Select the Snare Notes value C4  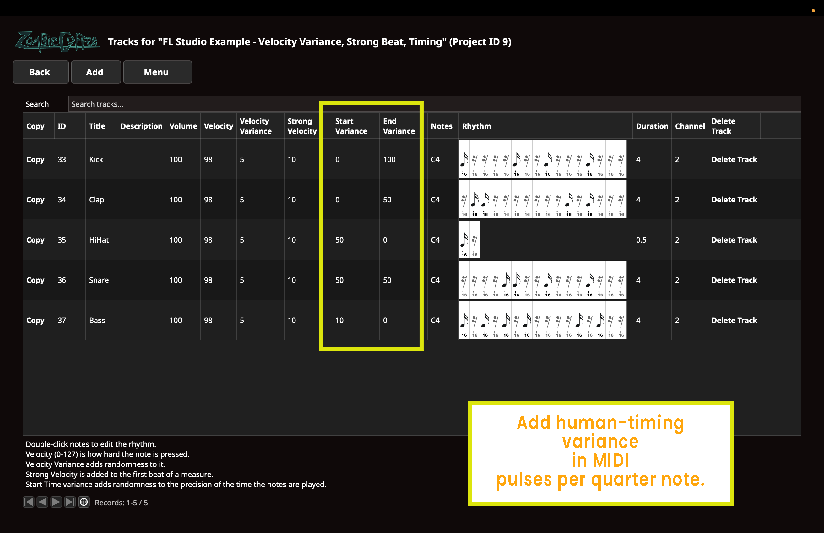435,280
